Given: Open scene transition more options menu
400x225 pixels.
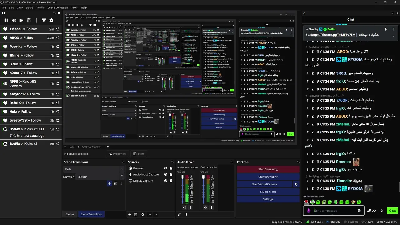Looking at the screenshot, I should pos(122,183).
